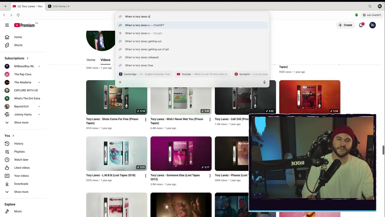Open Johnny Harris subscription channel
The height and width of the screenshot is (217, 385).
[23, 115]
